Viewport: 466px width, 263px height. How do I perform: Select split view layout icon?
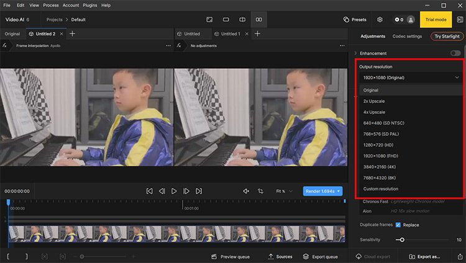tap(242, 20)
